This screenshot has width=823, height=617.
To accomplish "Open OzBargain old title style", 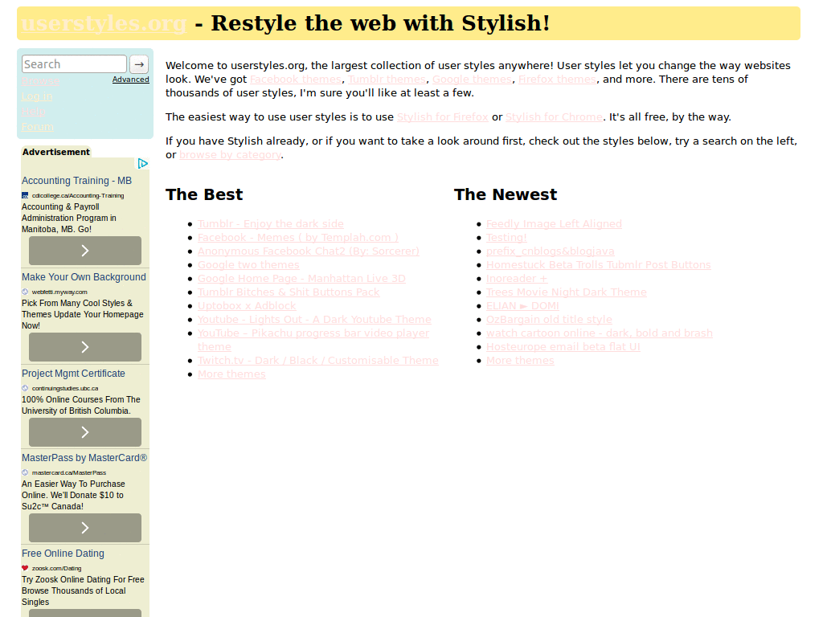I will (x=549, y=320).
